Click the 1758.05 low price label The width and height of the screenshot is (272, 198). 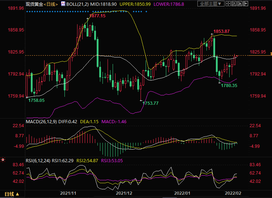(x=37, y=100)
